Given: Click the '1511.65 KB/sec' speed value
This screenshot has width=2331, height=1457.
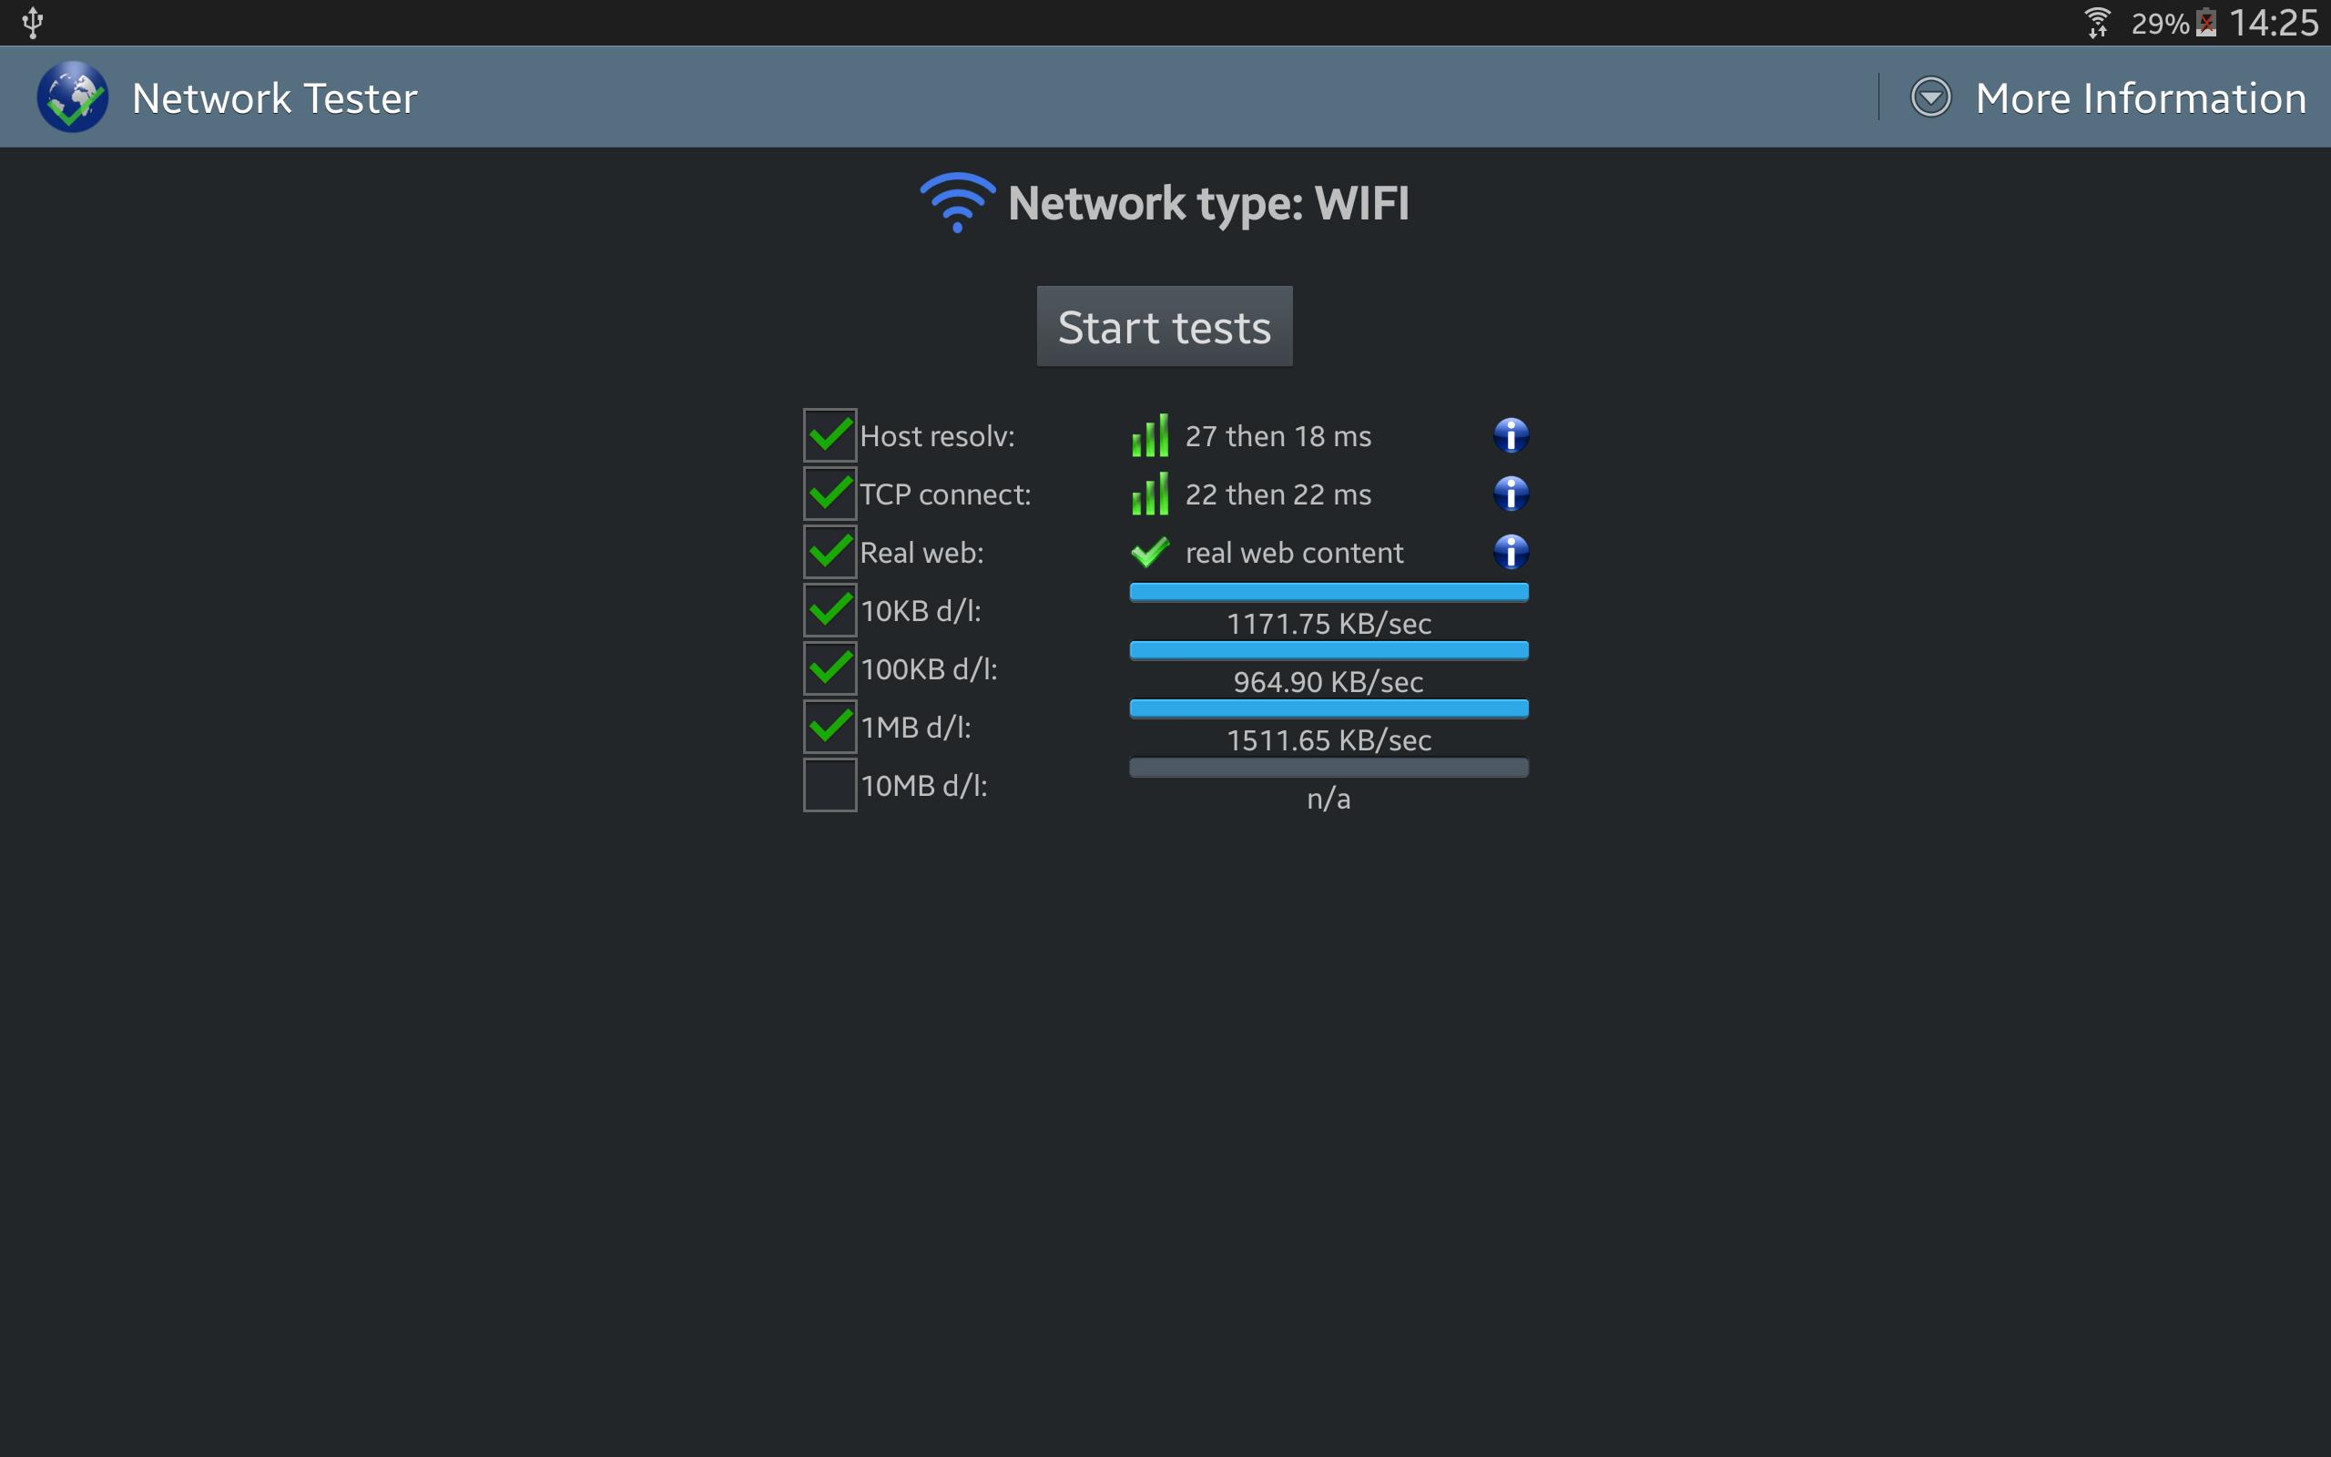Looking at the screenshot, I should tap(1328, 740).
